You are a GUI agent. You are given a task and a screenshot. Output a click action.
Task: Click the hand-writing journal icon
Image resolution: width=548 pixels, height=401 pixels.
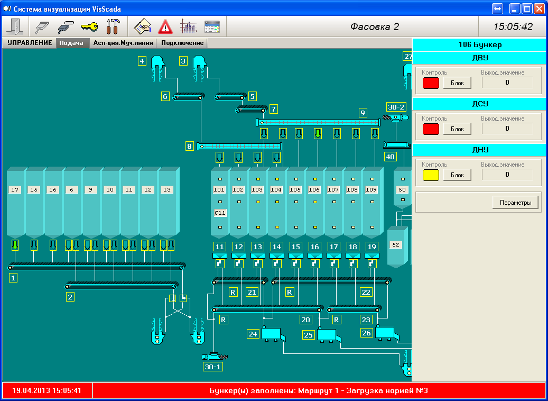coord(143,26)
